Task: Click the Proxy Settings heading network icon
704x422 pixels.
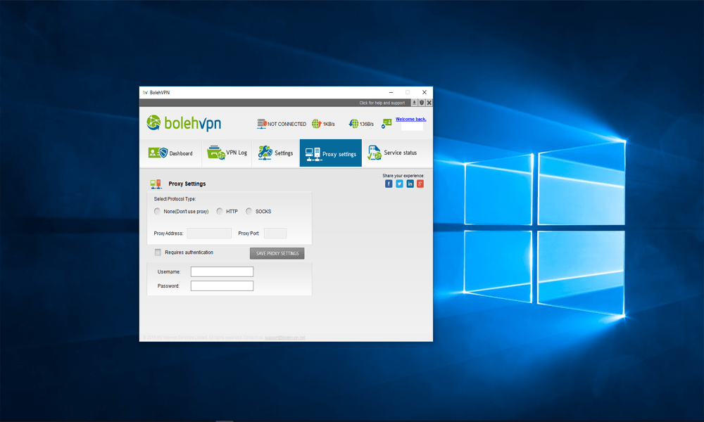Action: pos(156,184)
